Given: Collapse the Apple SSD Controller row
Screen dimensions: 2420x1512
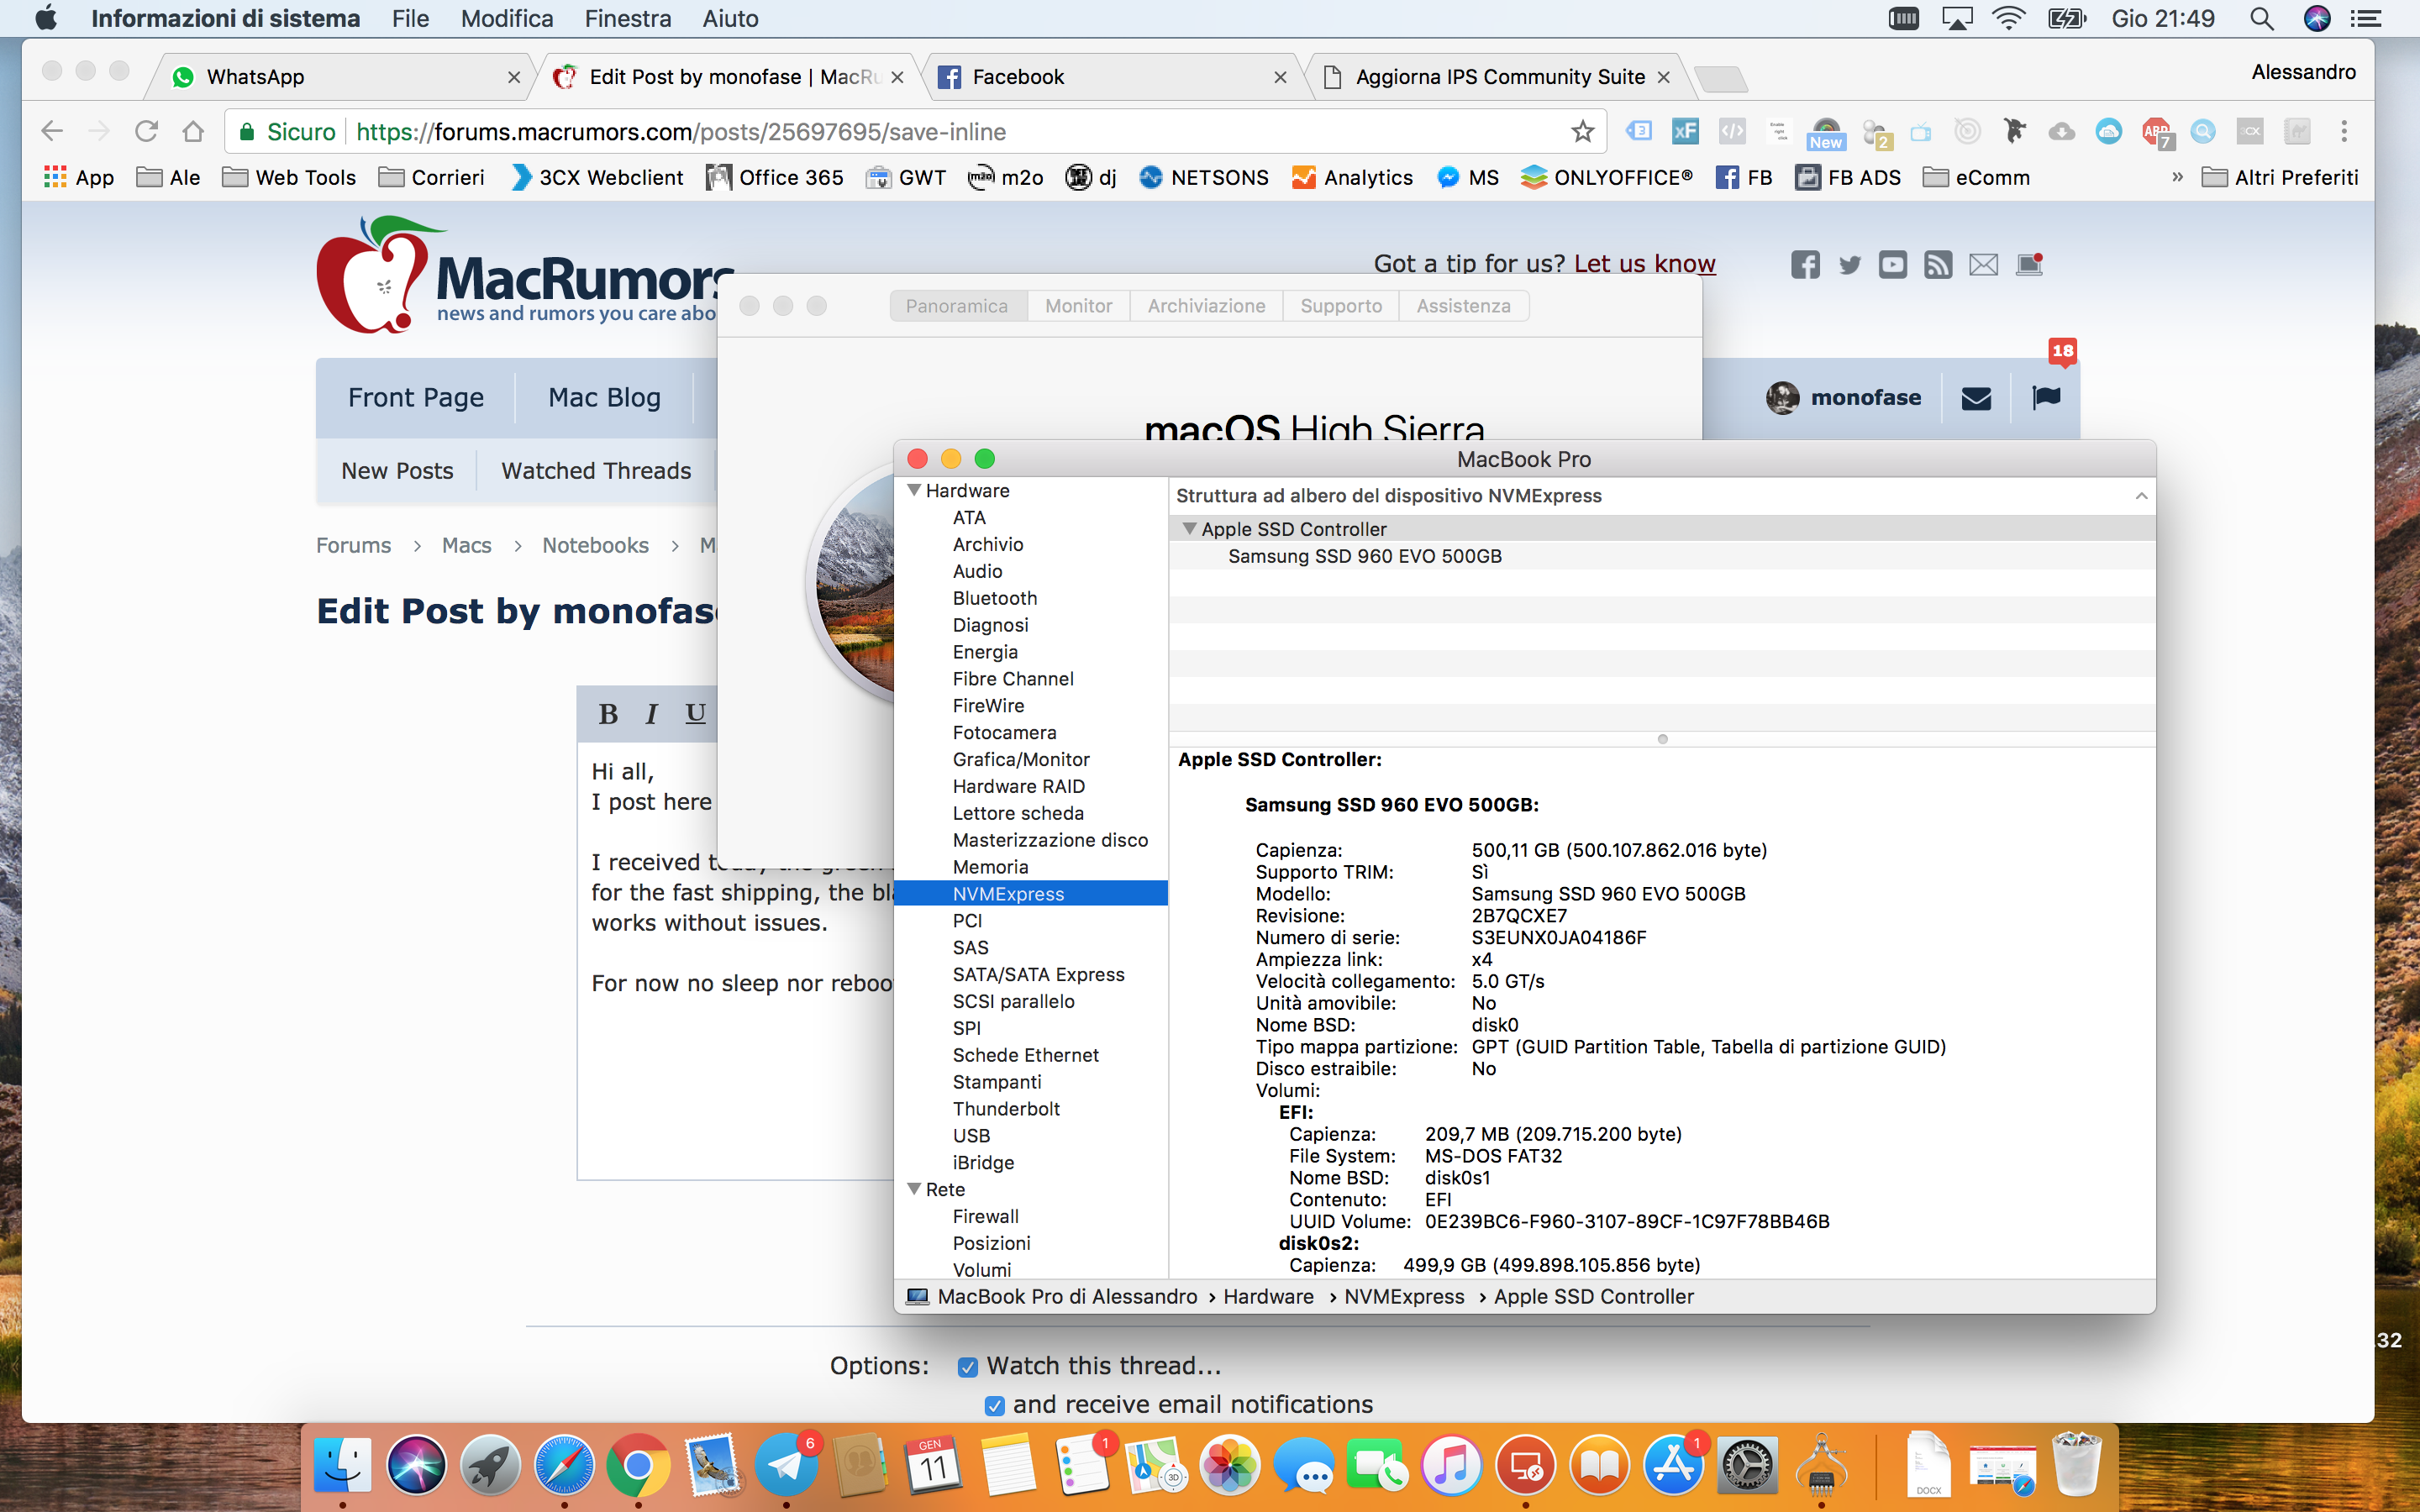Looking at the screenshot, I should coord(1189,529).
